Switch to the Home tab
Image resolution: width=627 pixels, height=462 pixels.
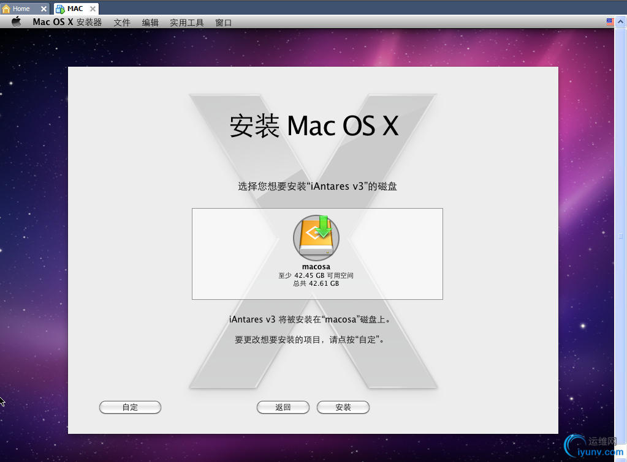coord(25,9)
